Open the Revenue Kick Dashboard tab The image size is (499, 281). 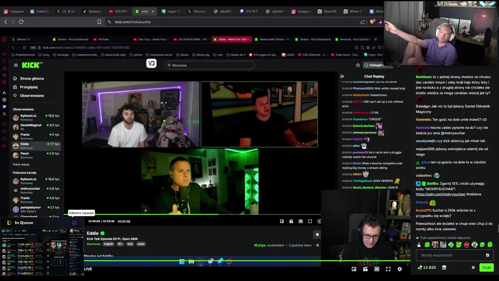point(352,39)
